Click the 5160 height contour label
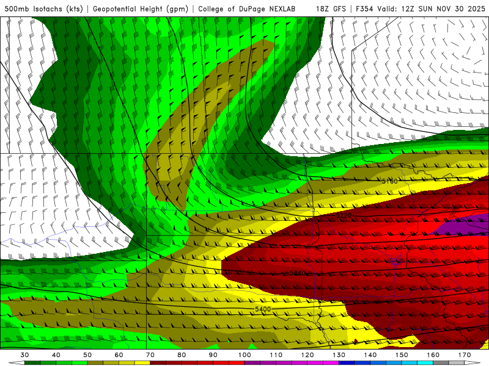This screenshot has width=489, height=366. point(390,181)
